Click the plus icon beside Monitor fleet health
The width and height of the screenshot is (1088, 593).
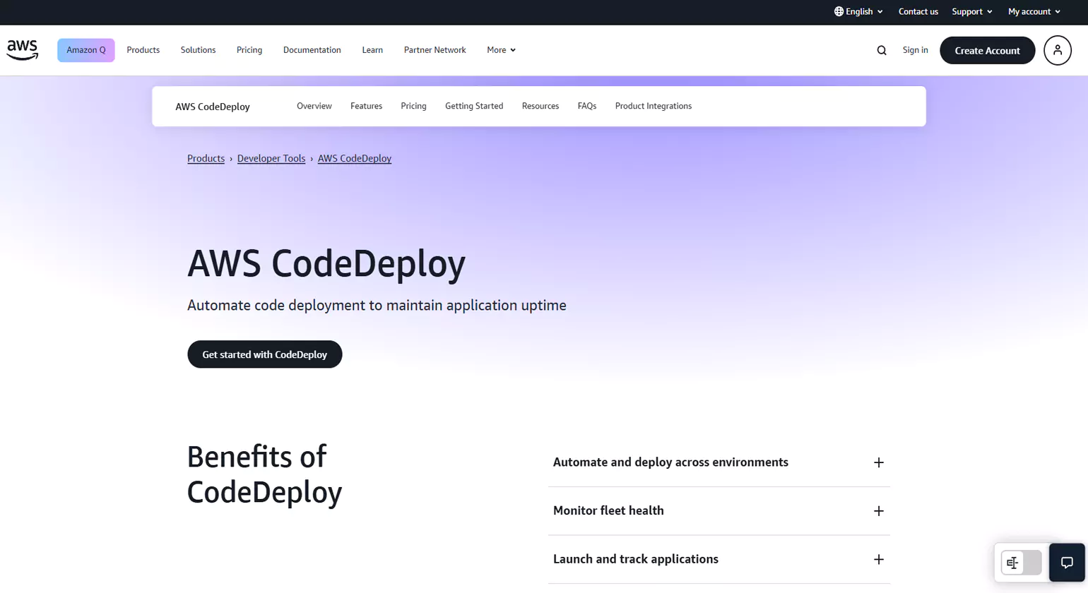point(878,510)
